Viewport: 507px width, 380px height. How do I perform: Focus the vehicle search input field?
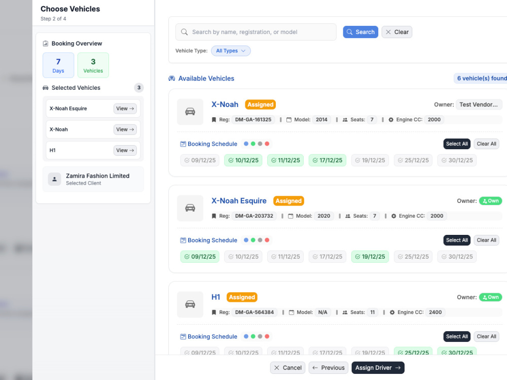tap(256, 32)
